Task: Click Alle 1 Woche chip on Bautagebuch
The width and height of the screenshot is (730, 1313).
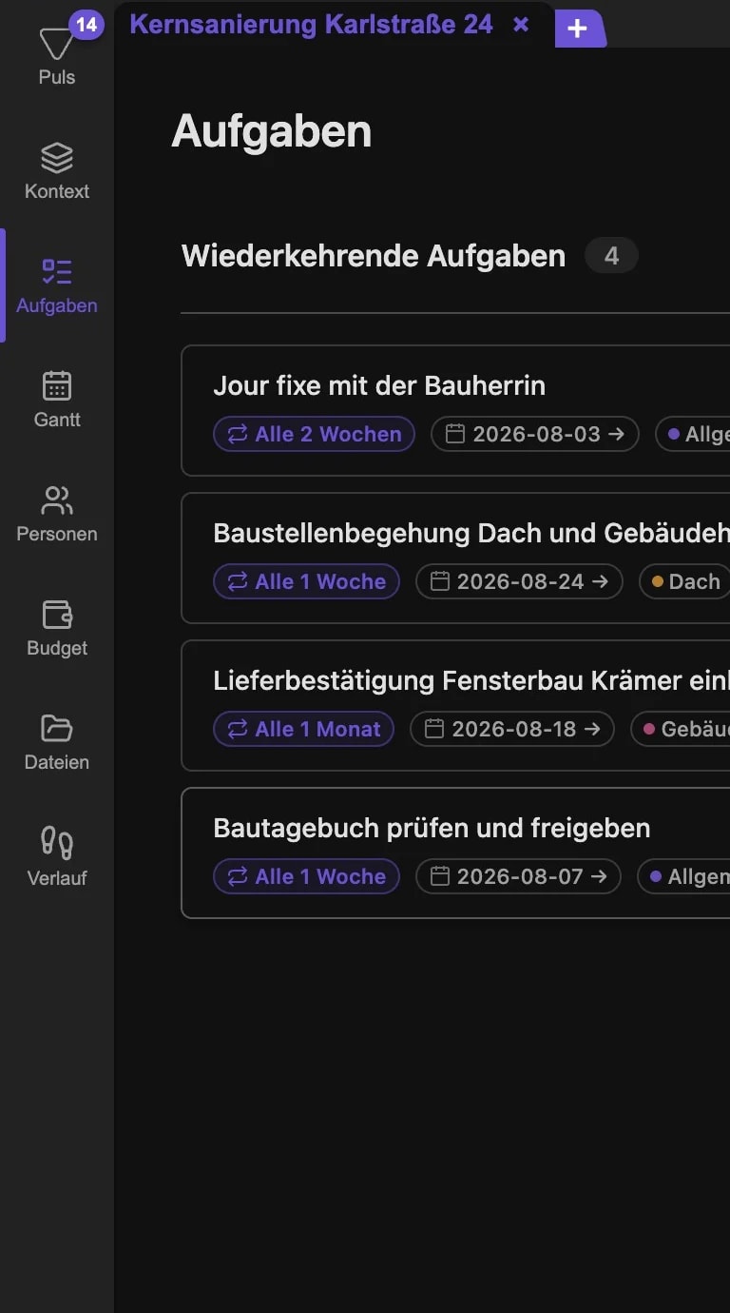Action: click(x=306, y=876)
